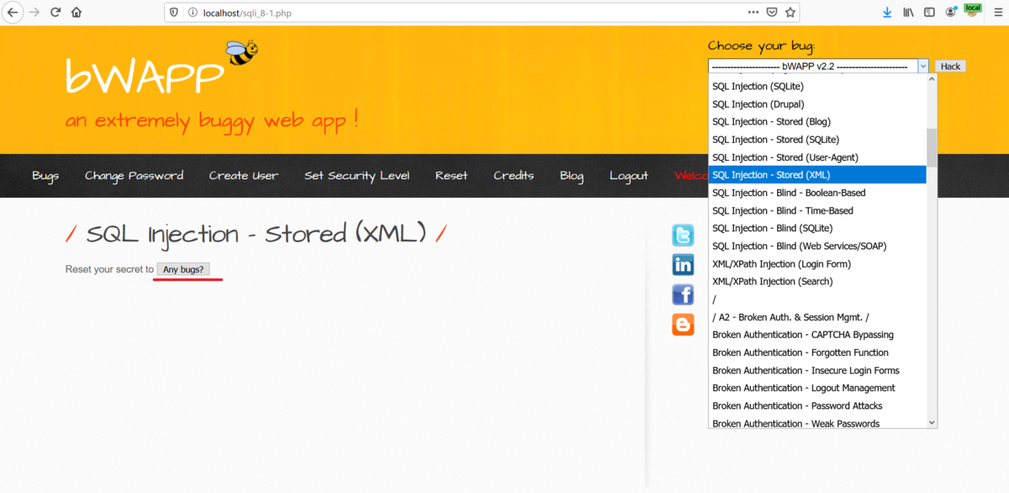The height and width of the screenshot is (493, 1009).
Task: Select SQL Injection - Blind - Time-Based
Action: coord(817,210)
